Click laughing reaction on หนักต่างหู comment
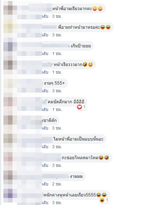The height and width of the screenshot is (205, 149). [102, 200]
